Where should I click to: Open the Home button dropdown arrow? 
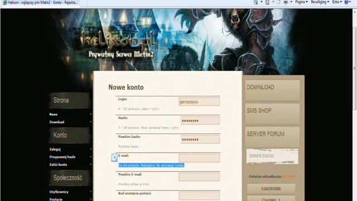pos(261,2)
